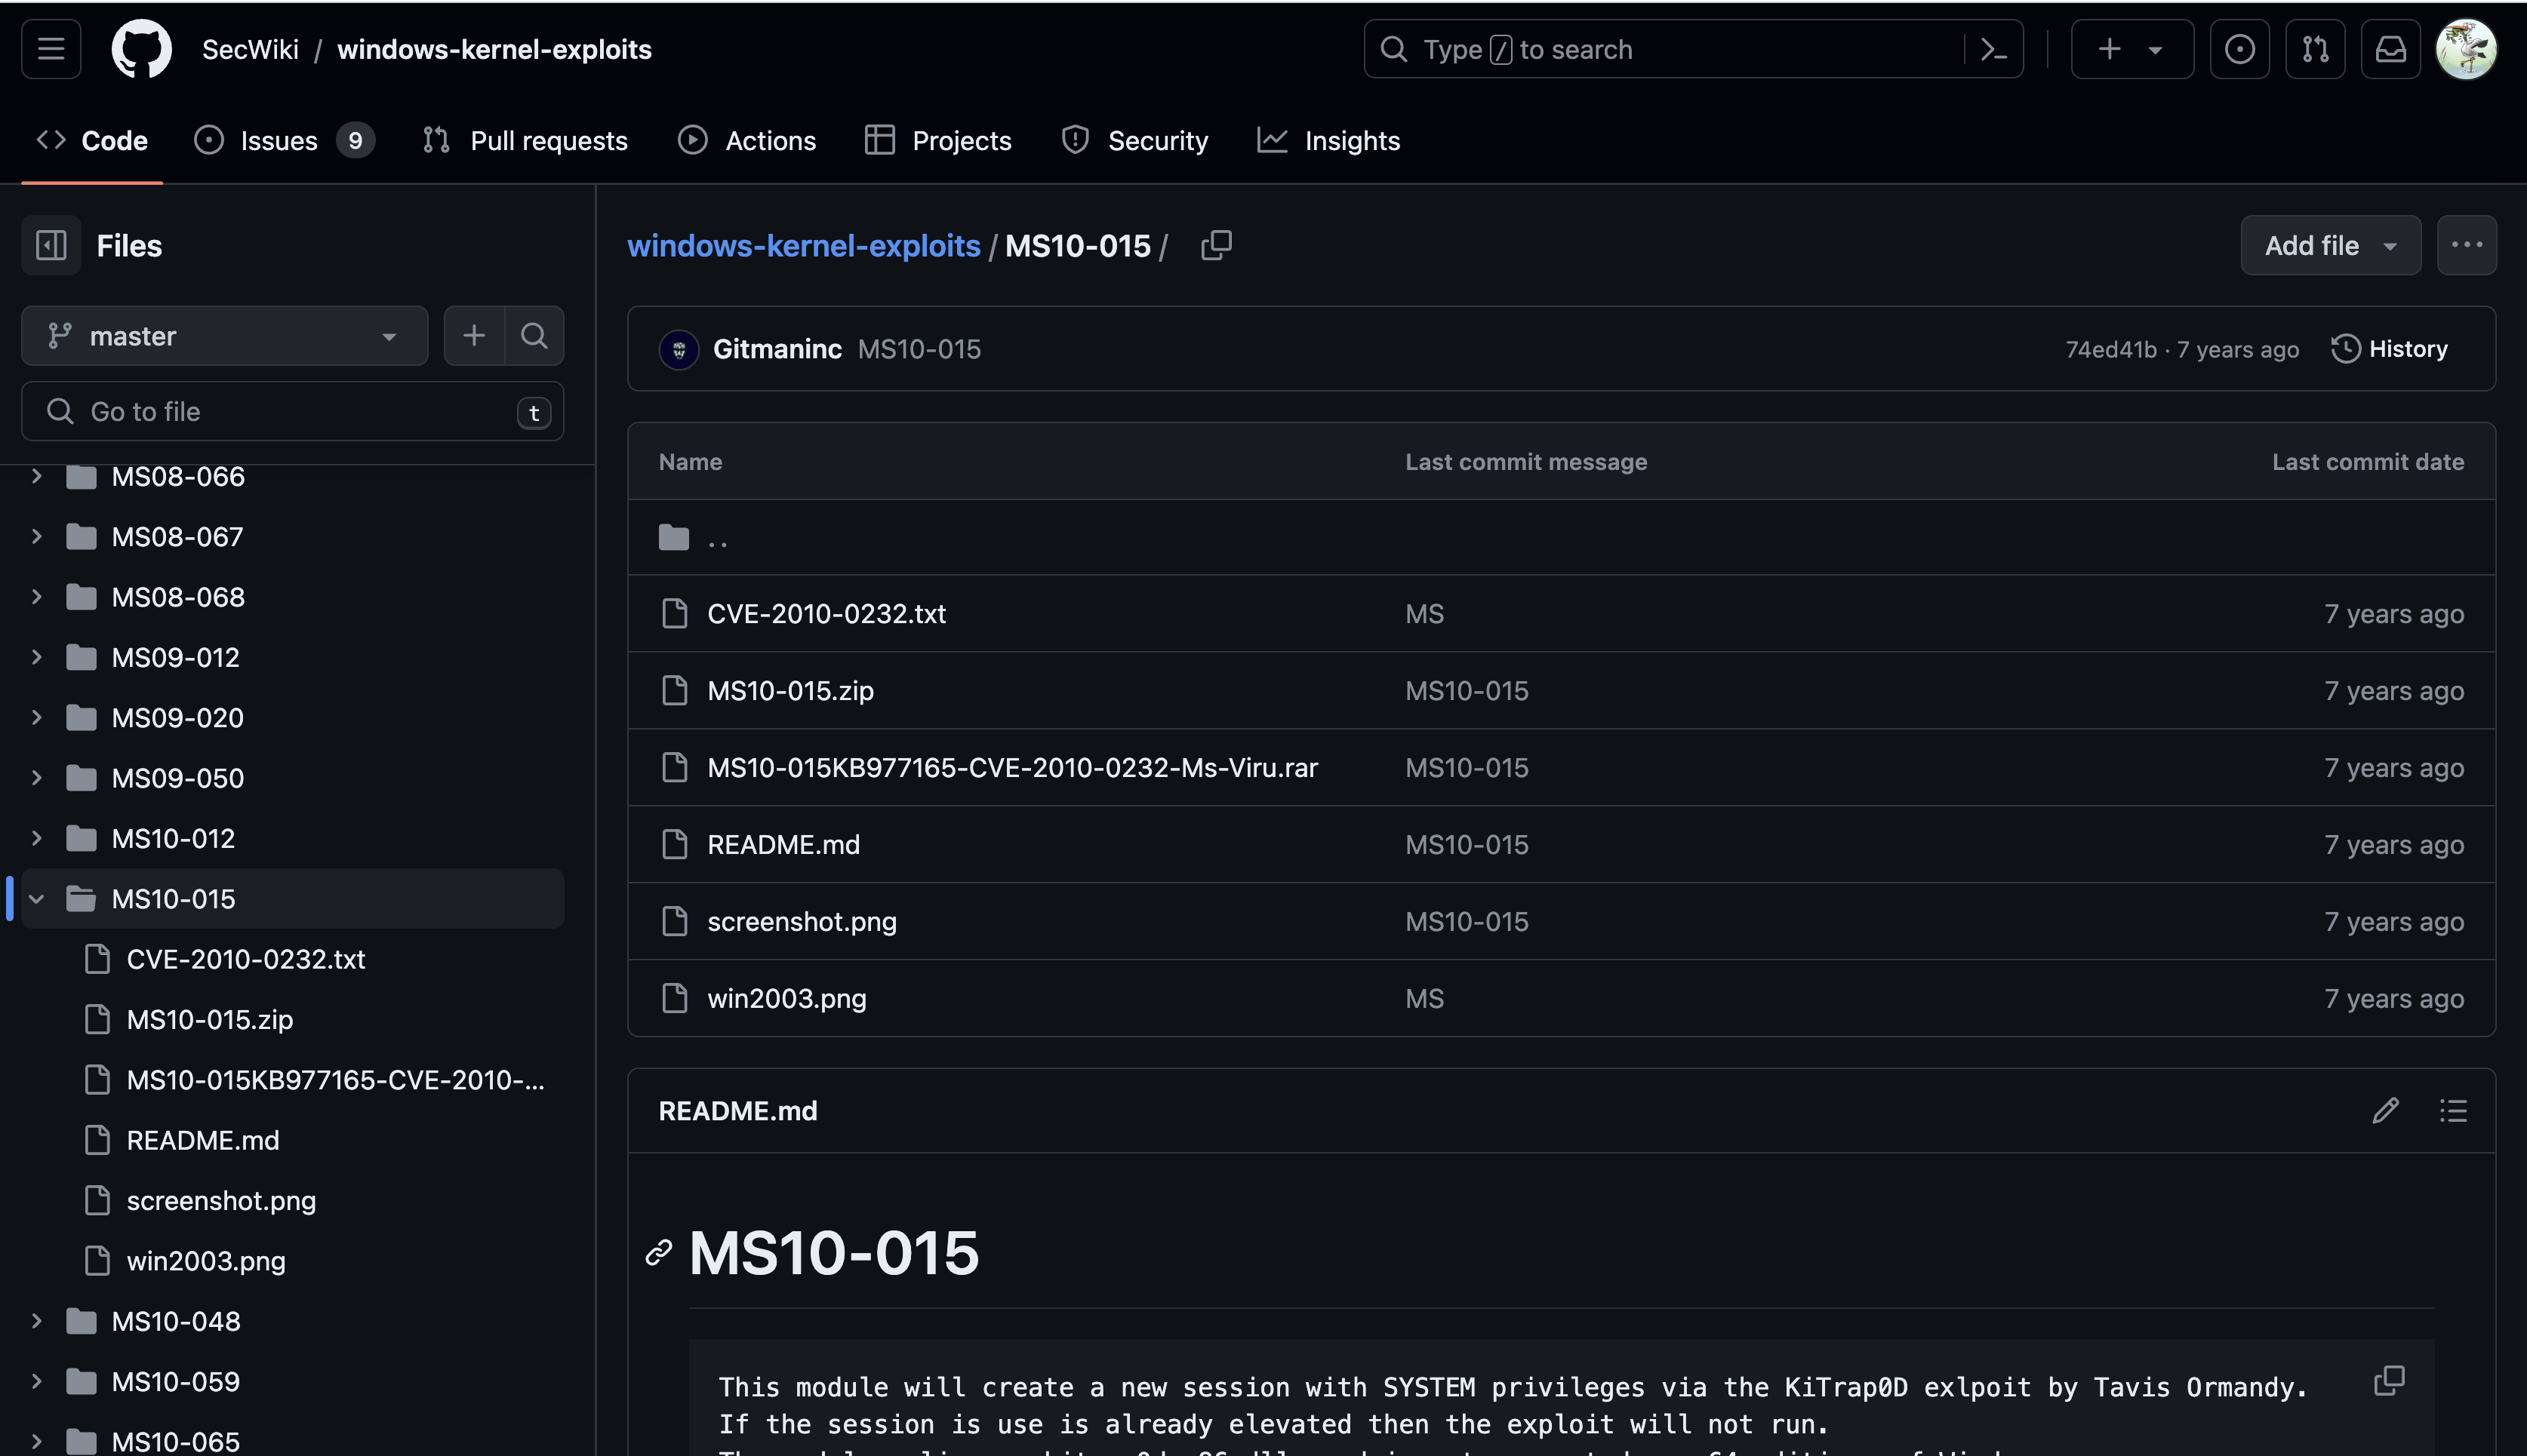Open the pull requests shortcut icon in header

2316,49
